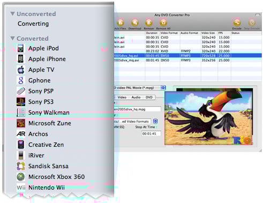The image size is (263, 203).
Task: Click the iRiver device icon
Action: 21,155
